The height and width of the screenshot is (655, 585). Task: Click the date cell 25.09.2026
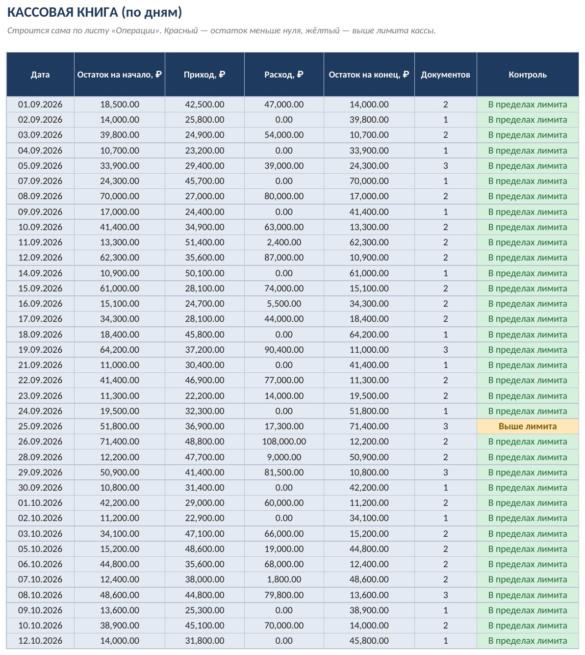(40, 426)
